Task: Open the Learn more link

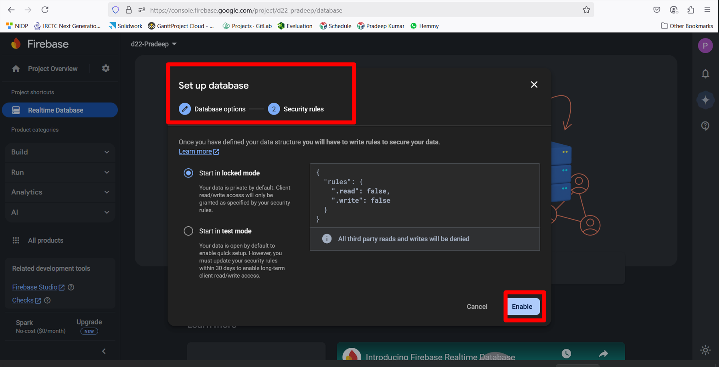Action: click(x=199, y=151)
